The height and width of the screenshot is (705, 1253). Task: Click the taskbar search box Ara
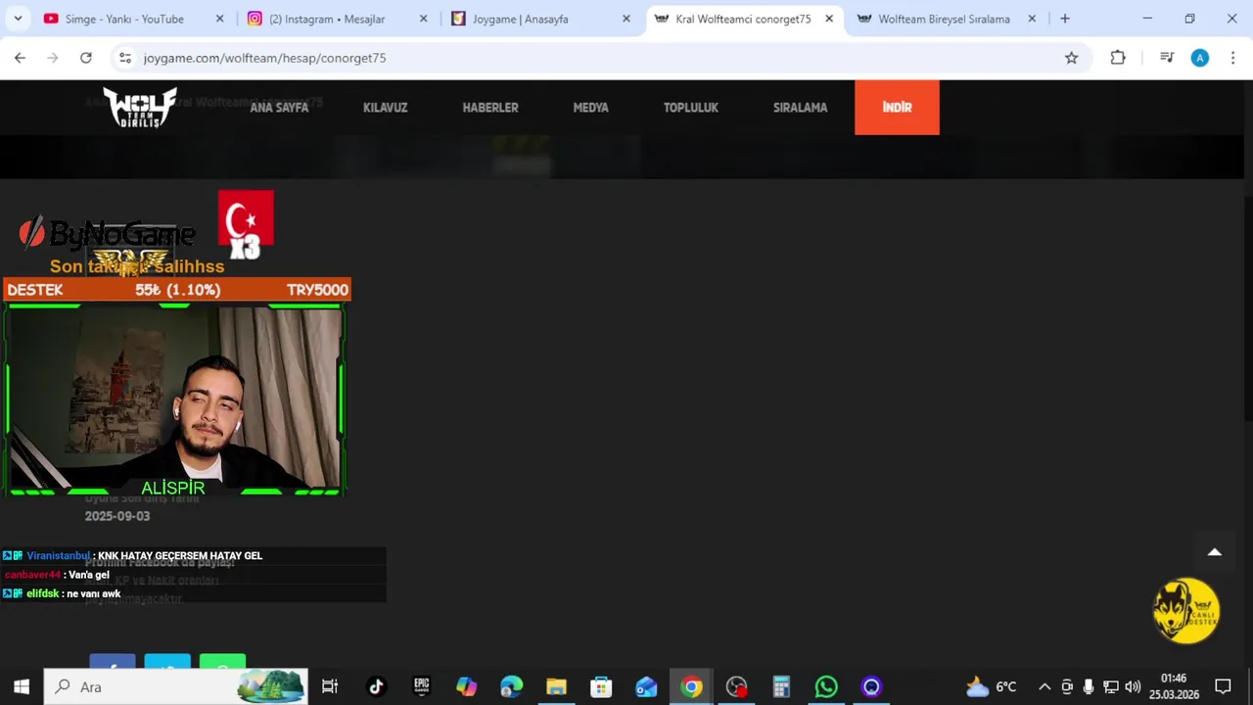click(x=176, y=686)
